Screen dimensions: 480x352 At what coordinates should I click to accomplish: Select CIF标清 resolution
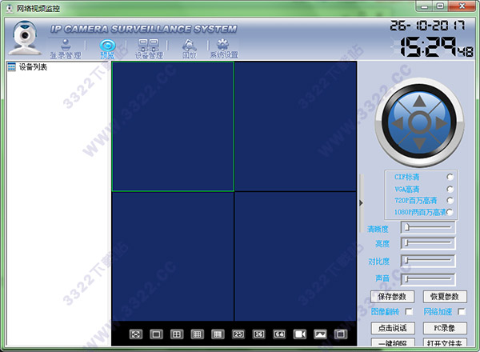pos(450,177)
